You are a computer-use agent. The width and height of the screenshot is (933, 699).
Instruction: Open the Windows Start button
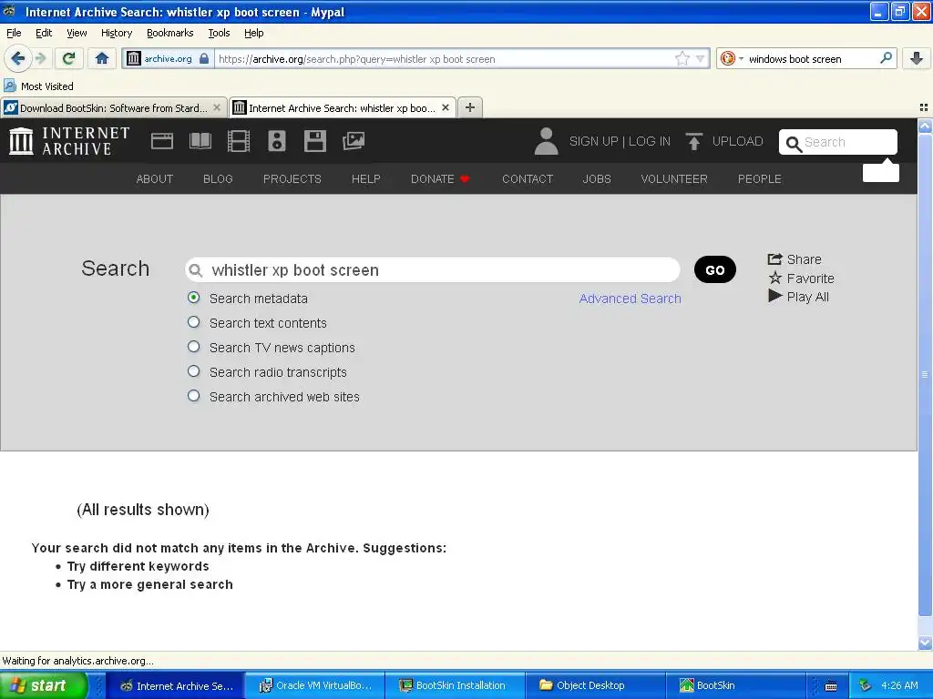[x=44, y=685]
